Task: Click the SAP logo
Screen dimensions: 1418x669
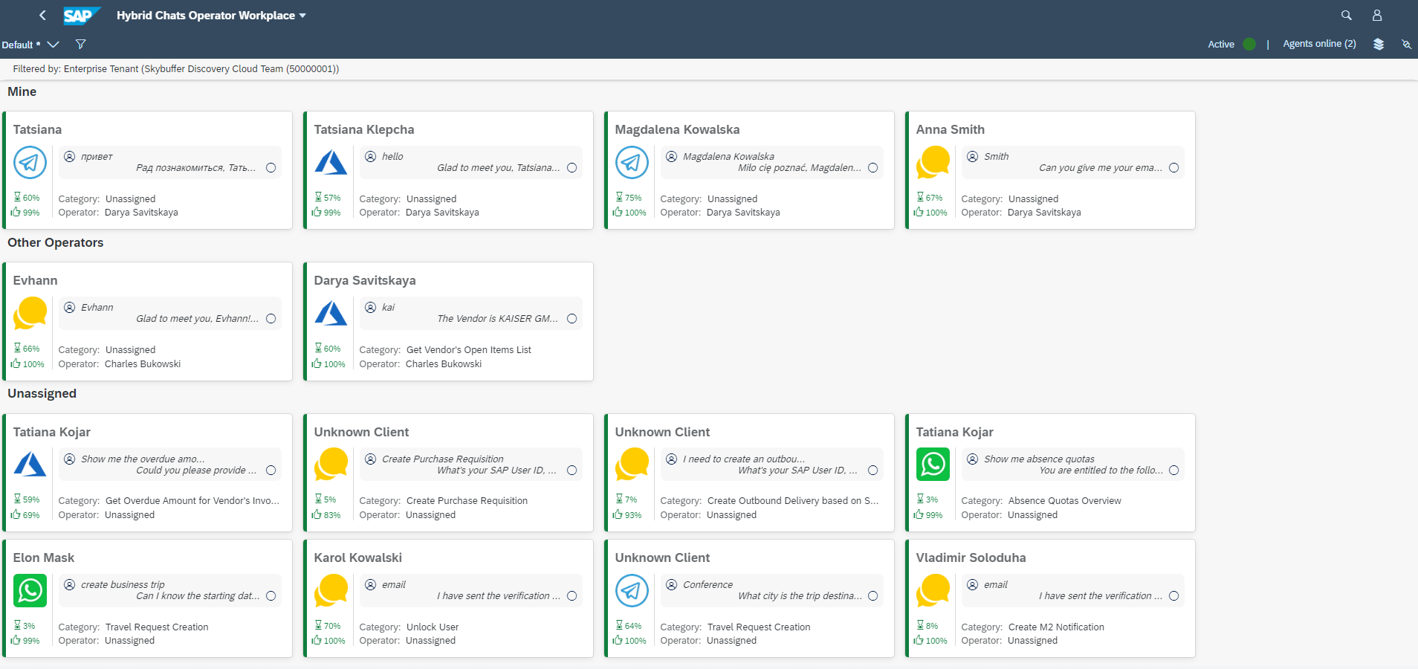Action: click(x=81, y=16)
